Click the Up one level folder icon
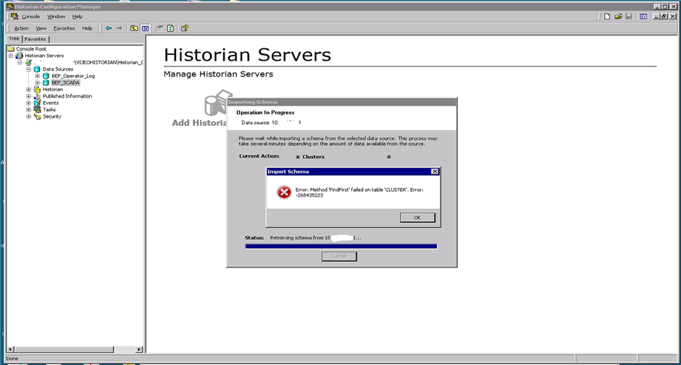Screen dimensions: 681x365 134,28
